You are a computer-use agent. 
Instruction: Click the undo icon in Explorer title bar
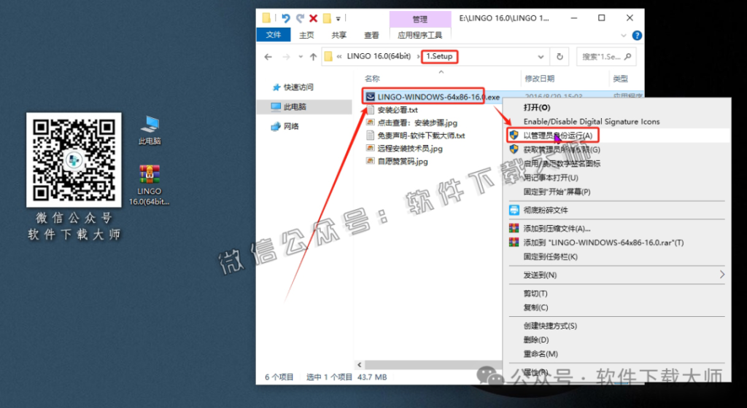(x=286, y=18)
